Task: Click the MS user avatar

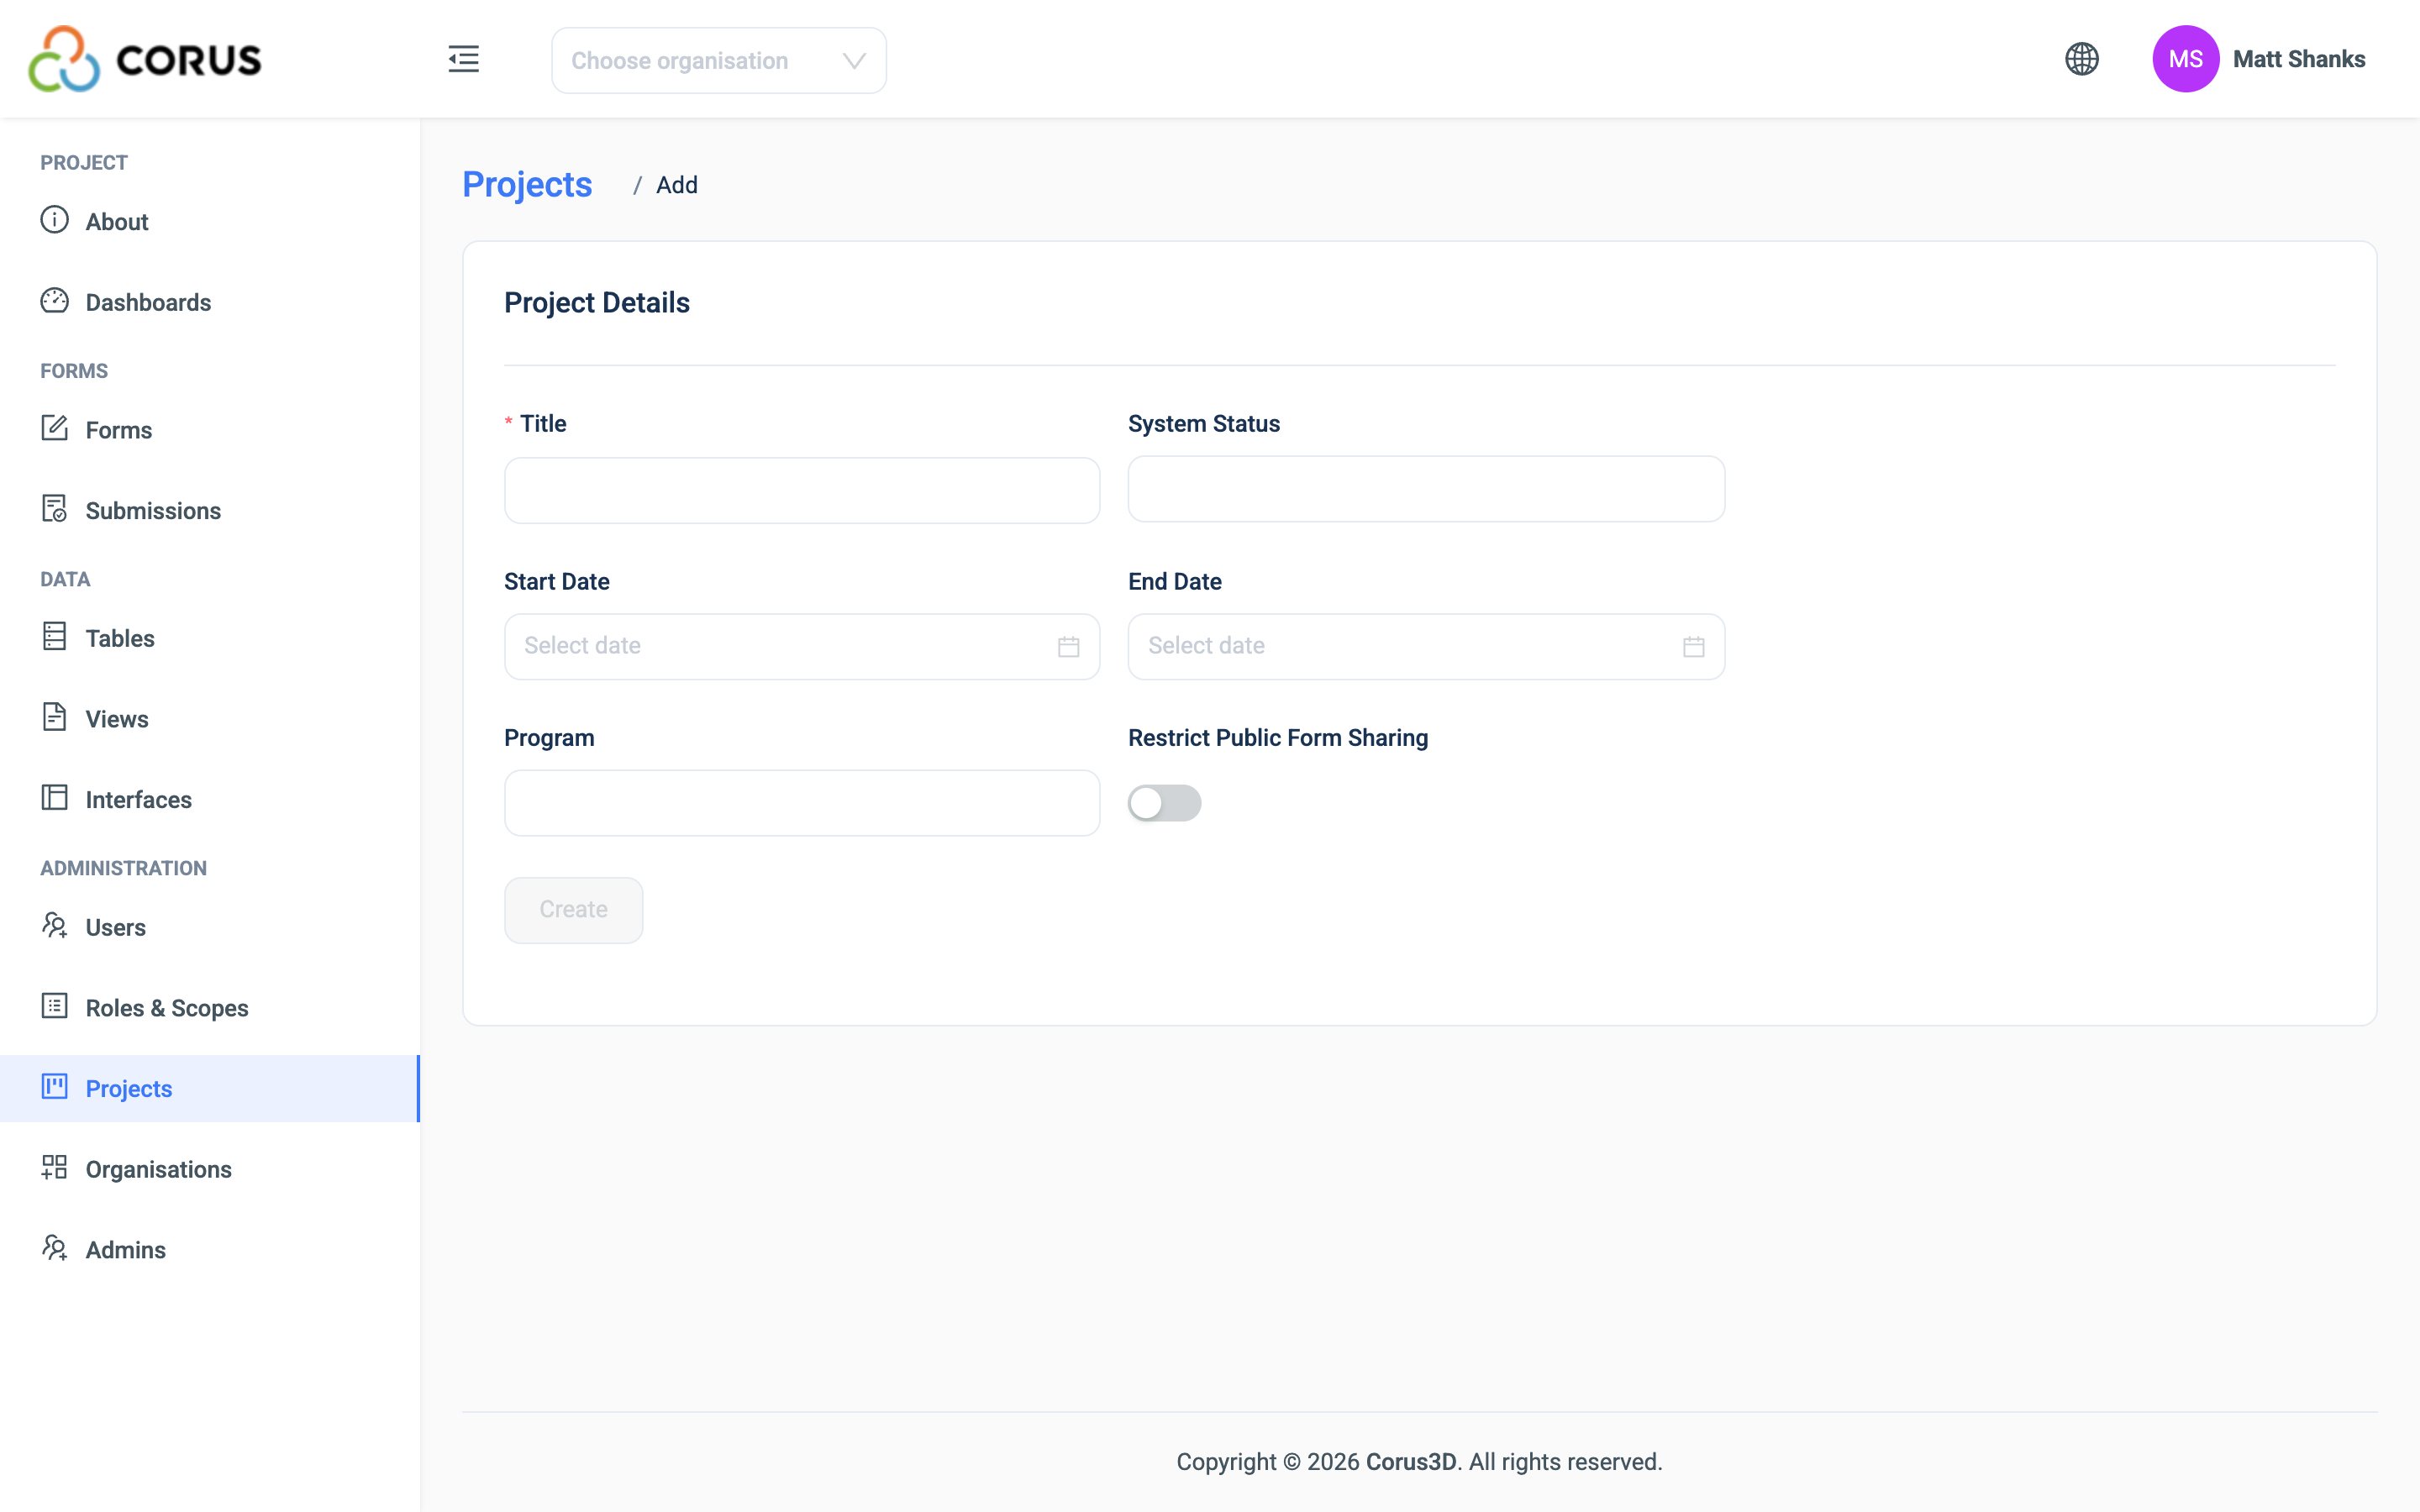Action: tap(2185, 59)
